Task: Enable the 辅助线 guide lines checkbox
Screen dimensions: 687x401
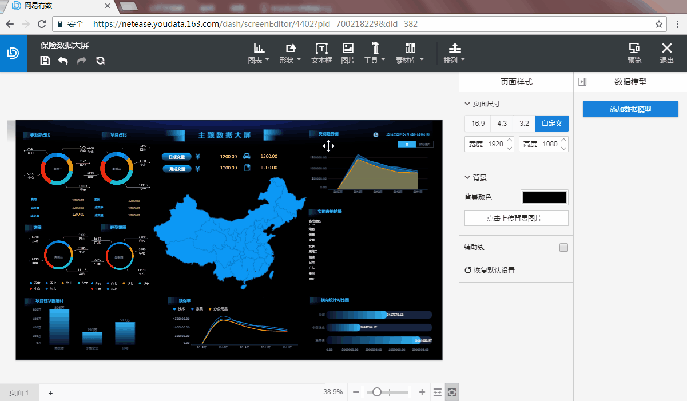Action: (563, 248)
